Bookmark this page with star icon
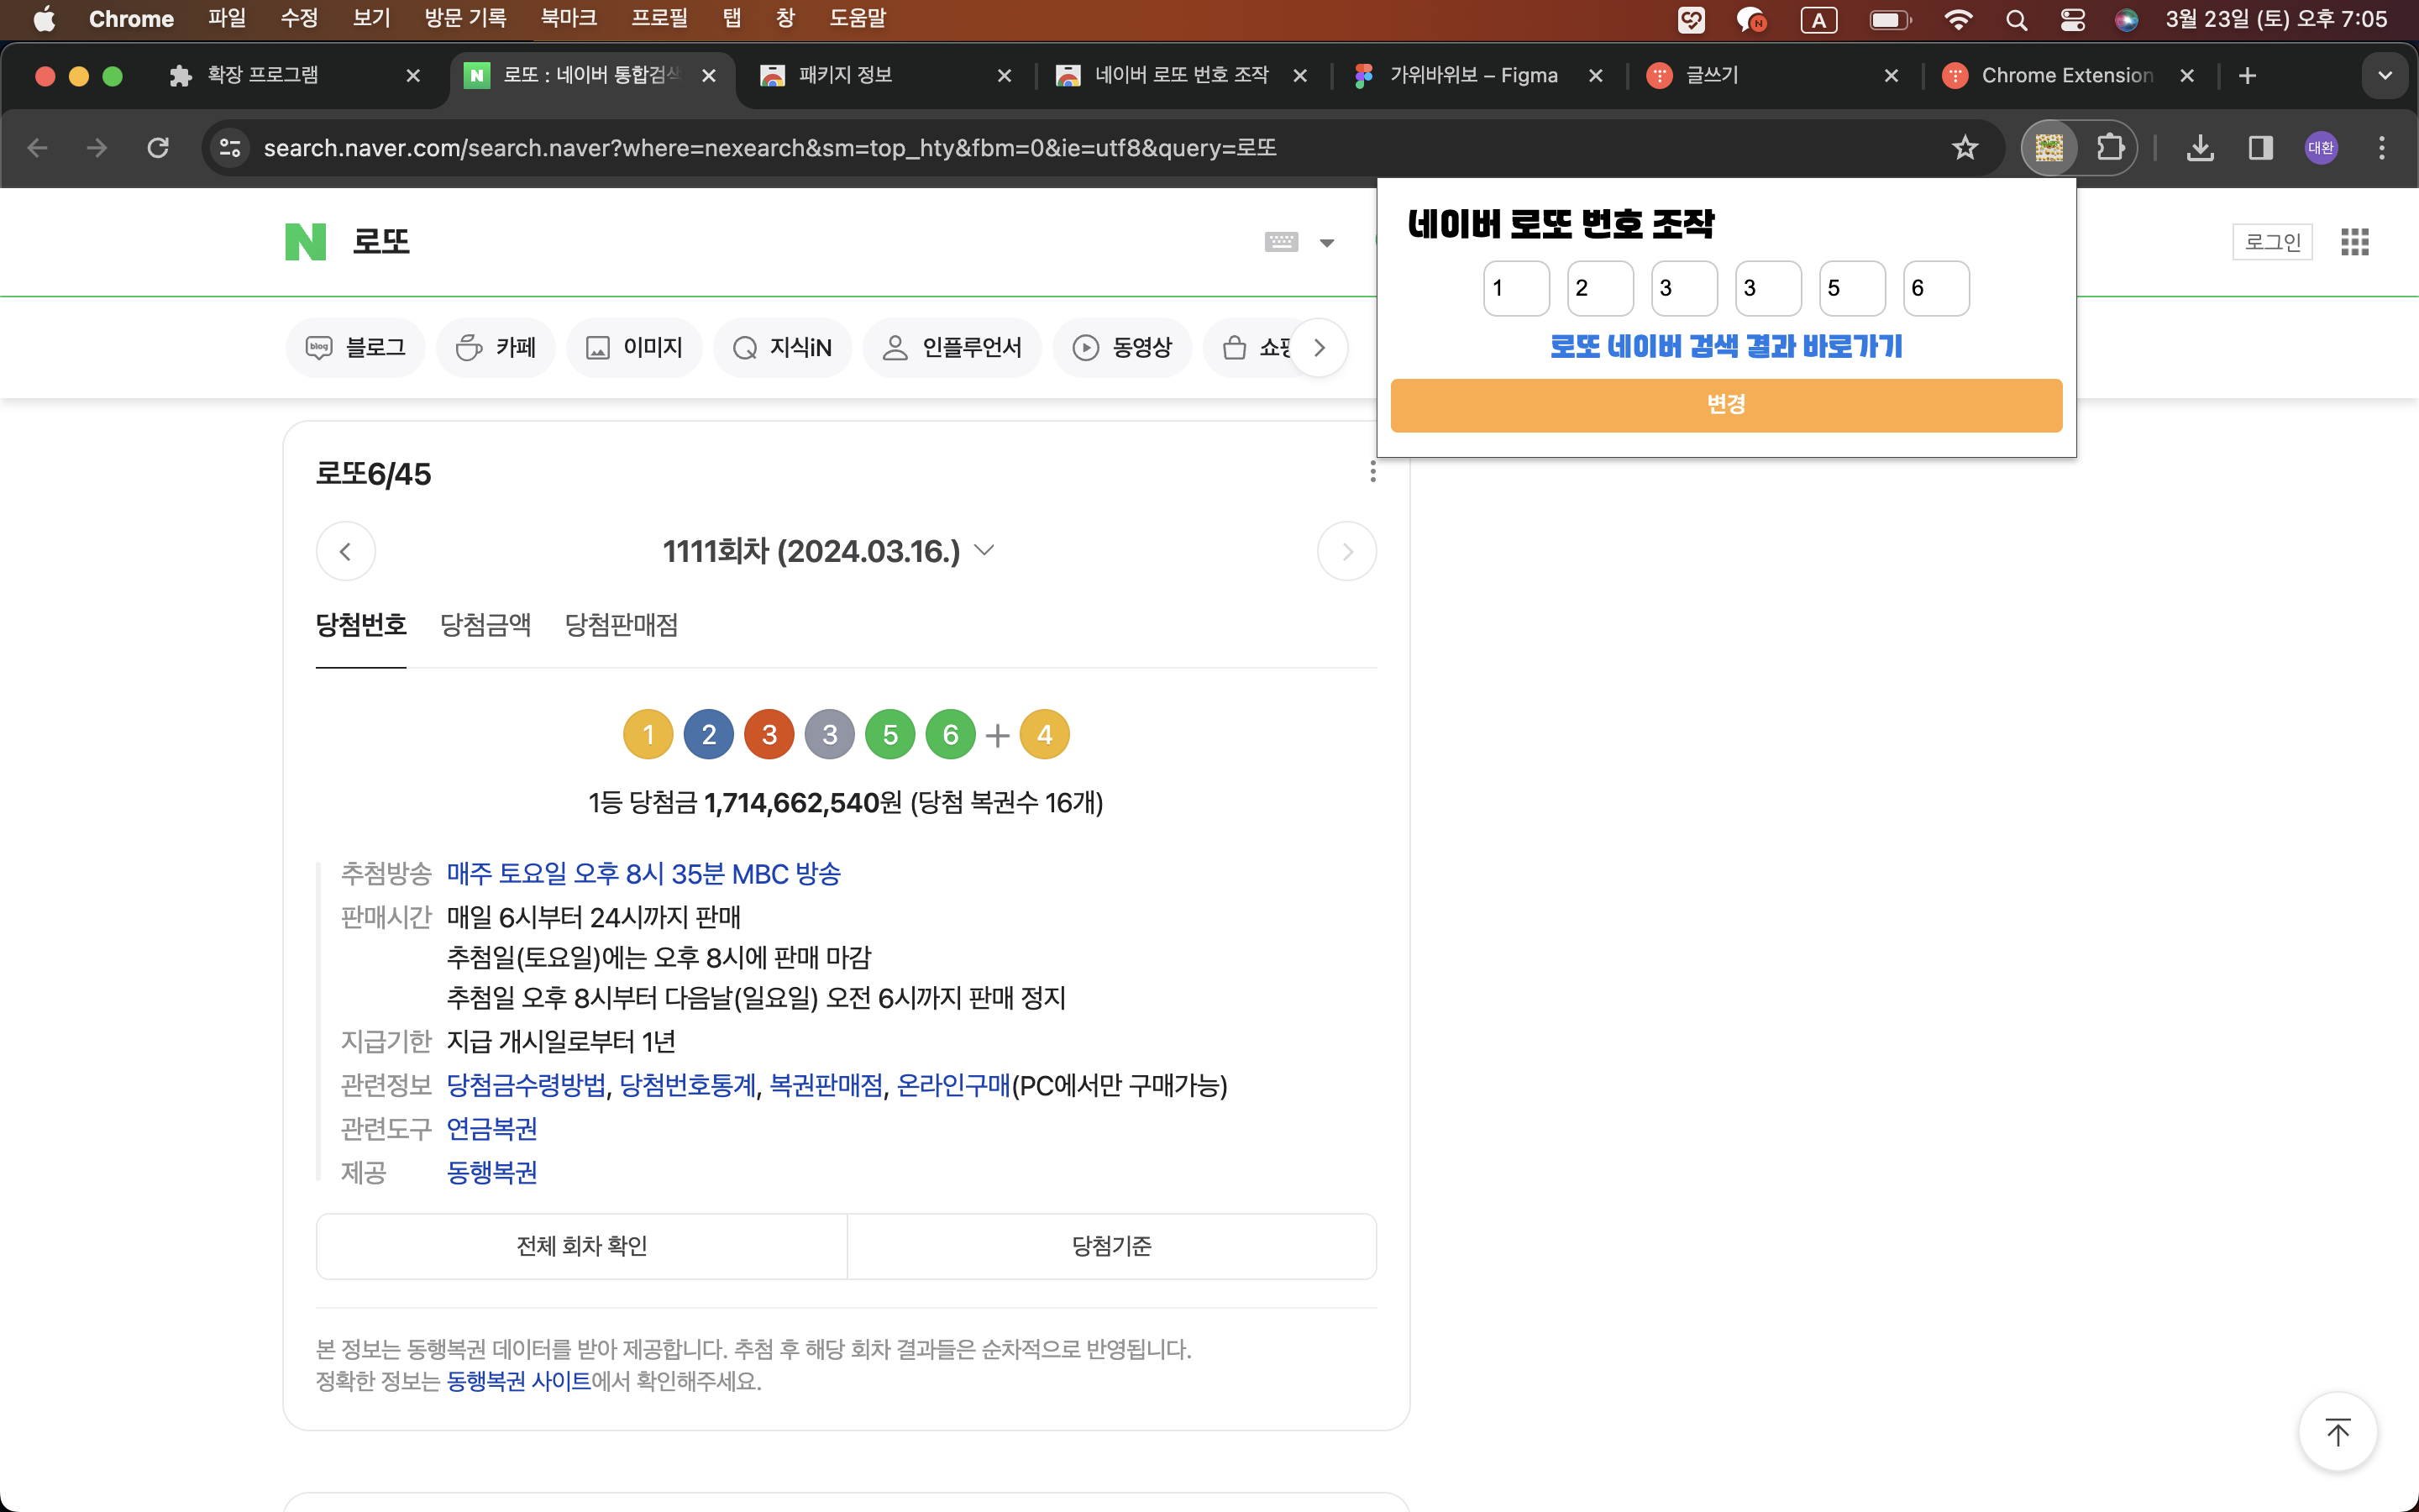The image size is (2419, 1512). click(1965, 148)
